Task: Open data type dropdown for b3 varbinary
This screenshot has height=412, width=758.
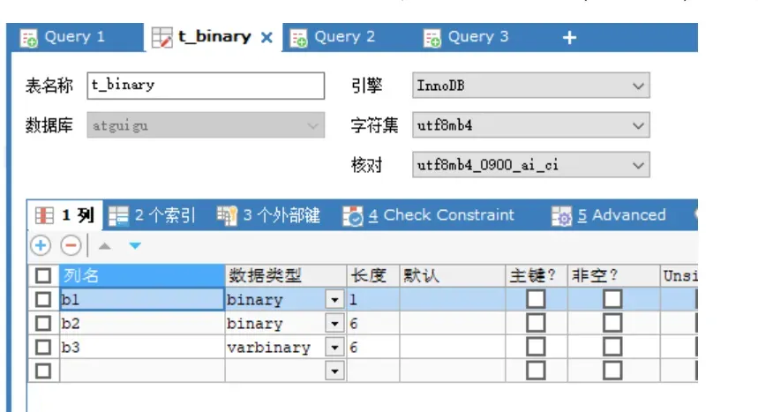Action: [334, 348]
